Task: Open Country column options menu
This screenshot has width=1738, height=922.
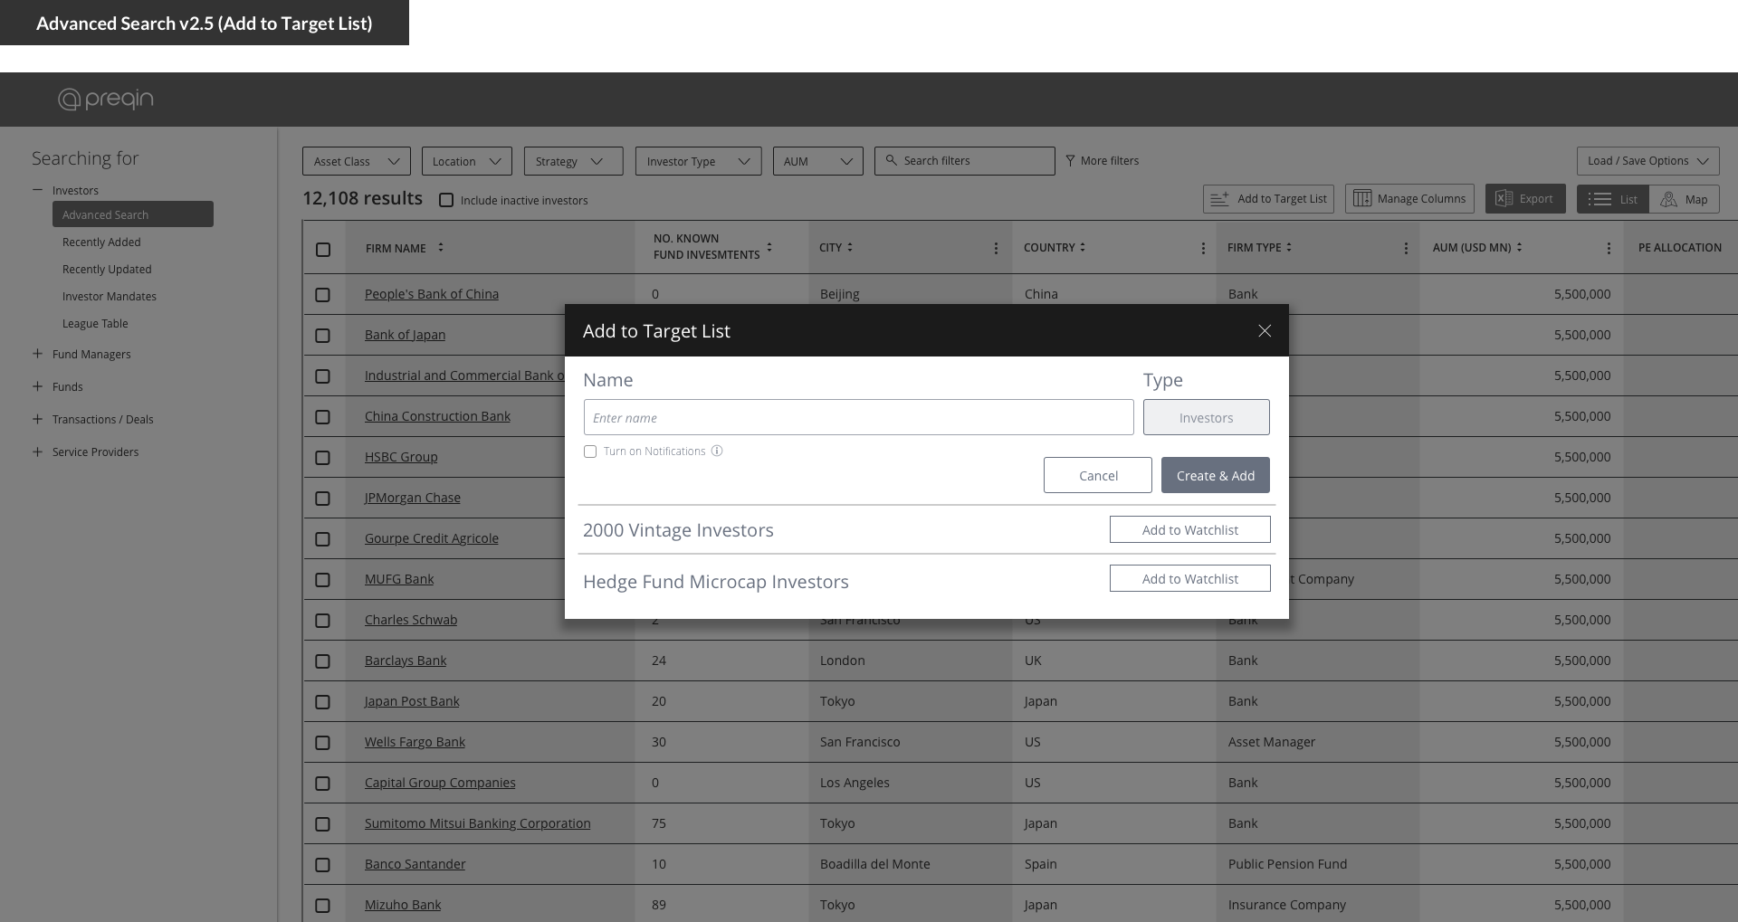Action: pos(1203,248)
